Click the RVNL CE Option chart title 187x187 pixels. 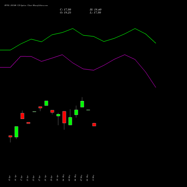click(26, 6)
